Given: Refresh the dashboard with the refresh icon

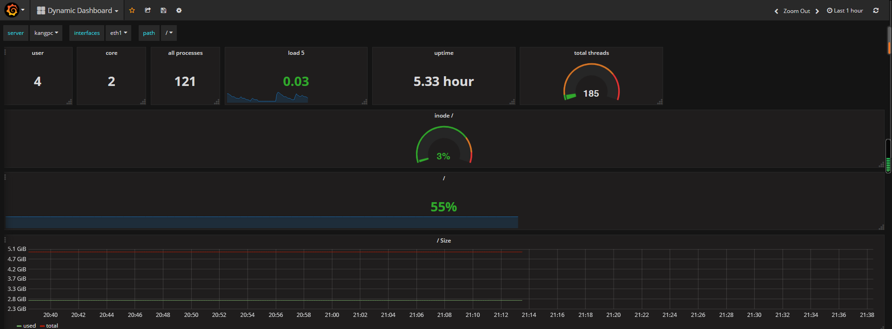Looking at the screenshot, I should tap(876, 10).
